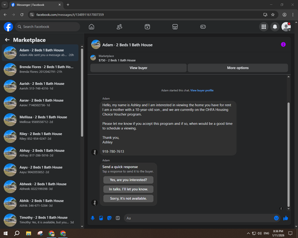Expand the account profile menu
The width and height of the screenshot is (298, 238).
[x=286, y=27]
